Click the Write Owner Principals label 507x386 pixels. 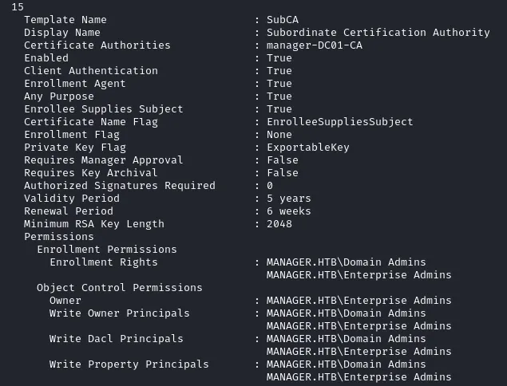pyautogui.click(x=119, y=313)
